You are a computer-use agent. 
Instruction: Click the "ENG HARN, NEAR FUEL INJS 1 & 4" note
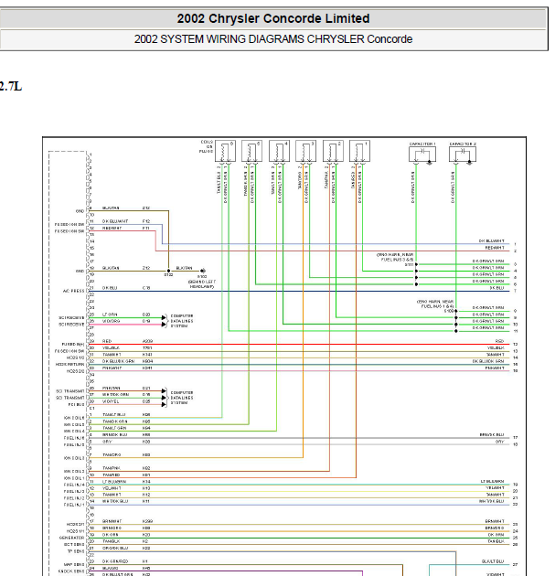point(435,304)
